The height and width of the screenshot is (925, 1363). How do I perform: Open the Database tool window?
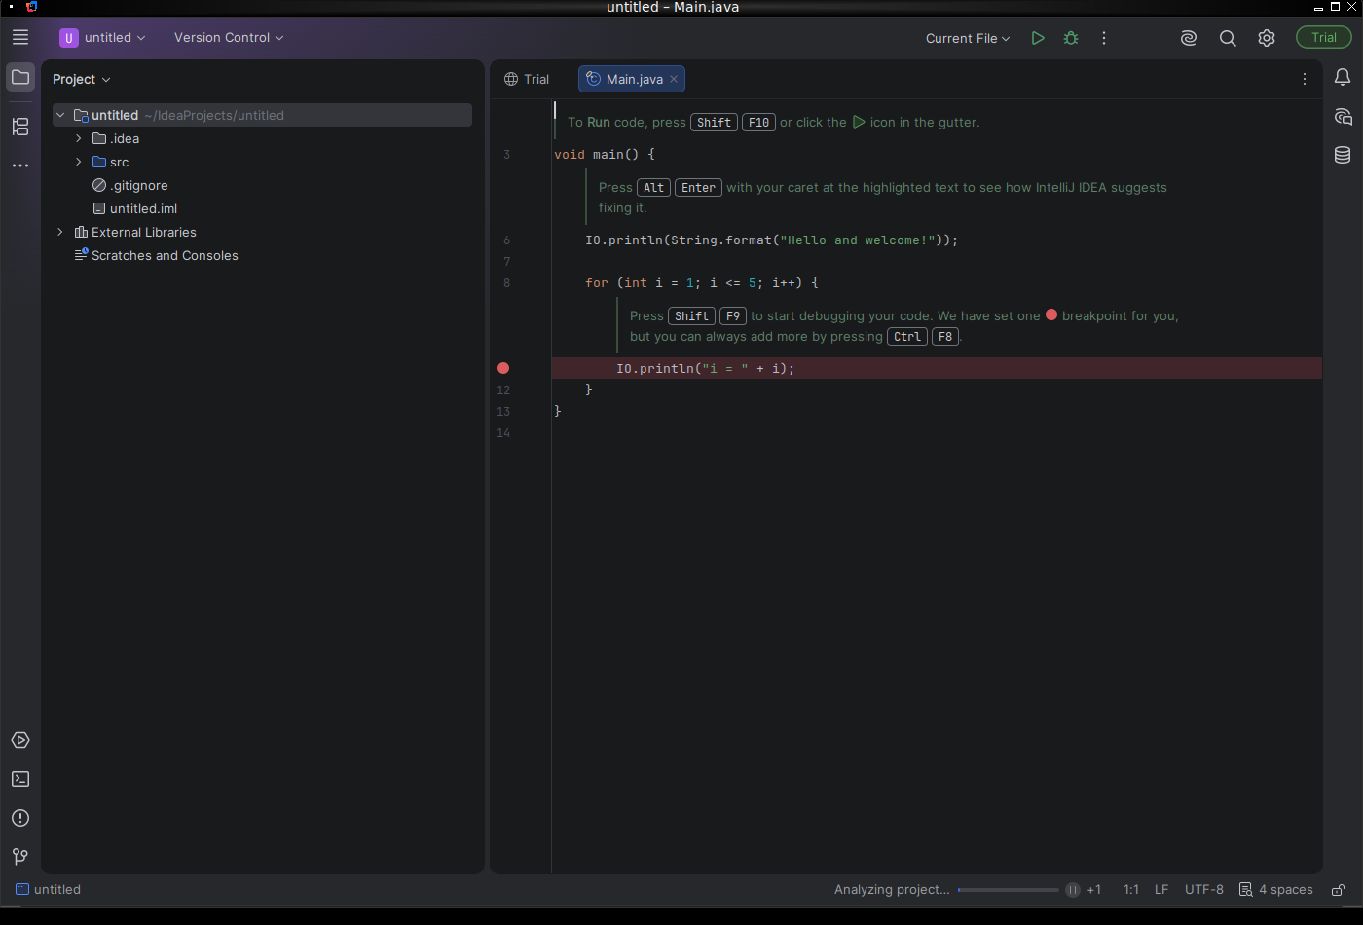pyautogui.click(x=1343, y=155)
